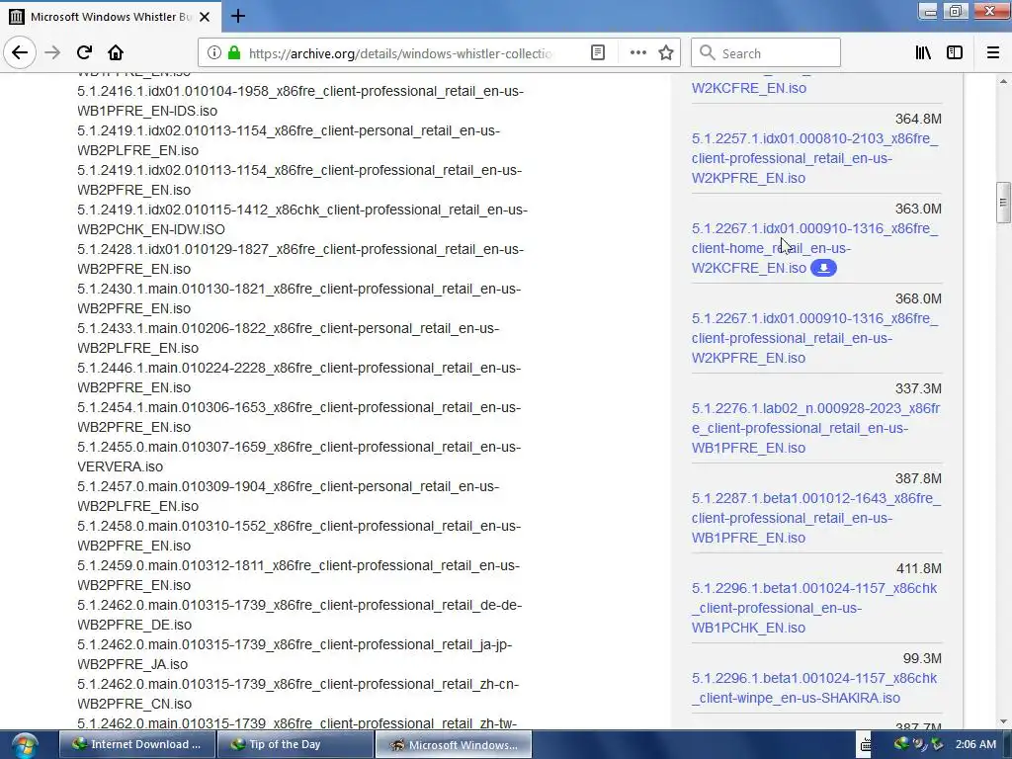Open 5.1.2296.1 beta1 WB1PCHK_EN.iso link
The image size is (1012, 759).
(x=814, y=608)
